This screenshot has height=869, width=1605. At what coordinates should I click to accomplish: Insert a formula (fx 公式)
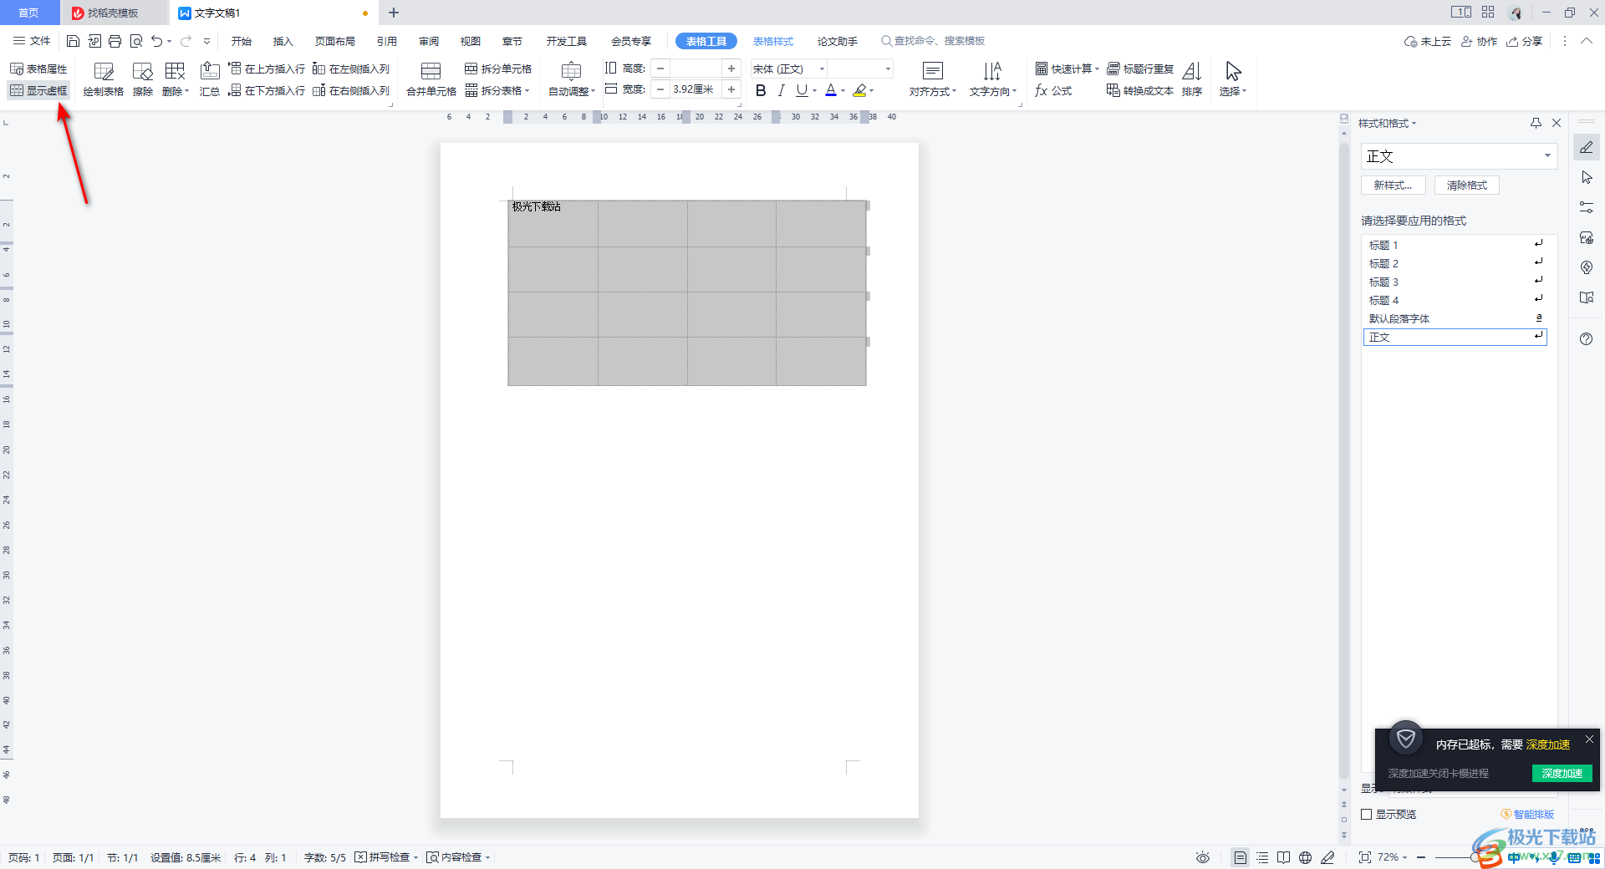click(1053, 90)
